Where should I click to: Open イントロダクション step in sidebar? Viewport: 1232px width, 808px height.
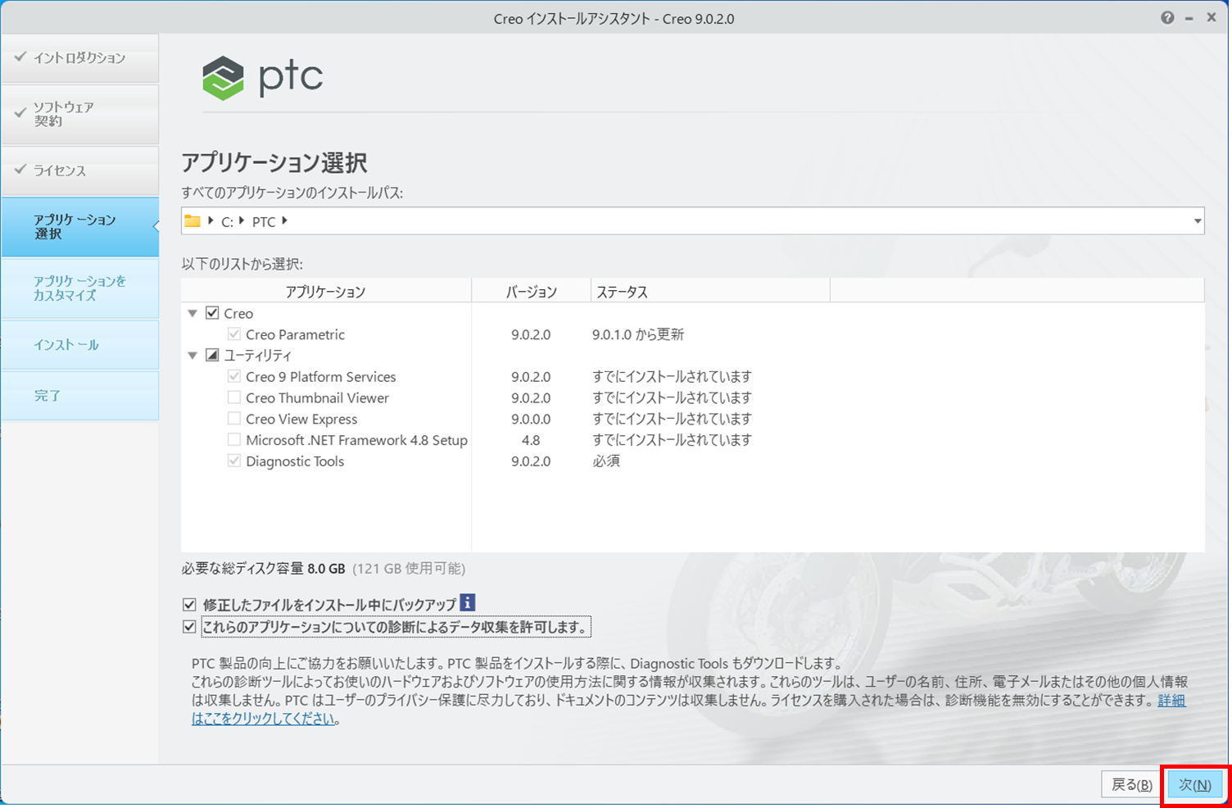pos(79,57)
